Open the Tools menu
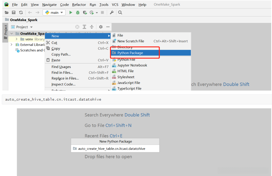This screenshot has width=272, height=176. click(x=104, y=5)
